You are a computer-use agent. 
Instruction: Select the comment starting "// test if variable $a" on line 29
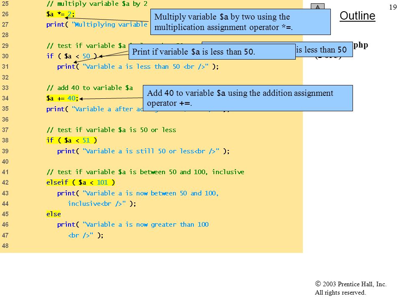tap(87, 46)
